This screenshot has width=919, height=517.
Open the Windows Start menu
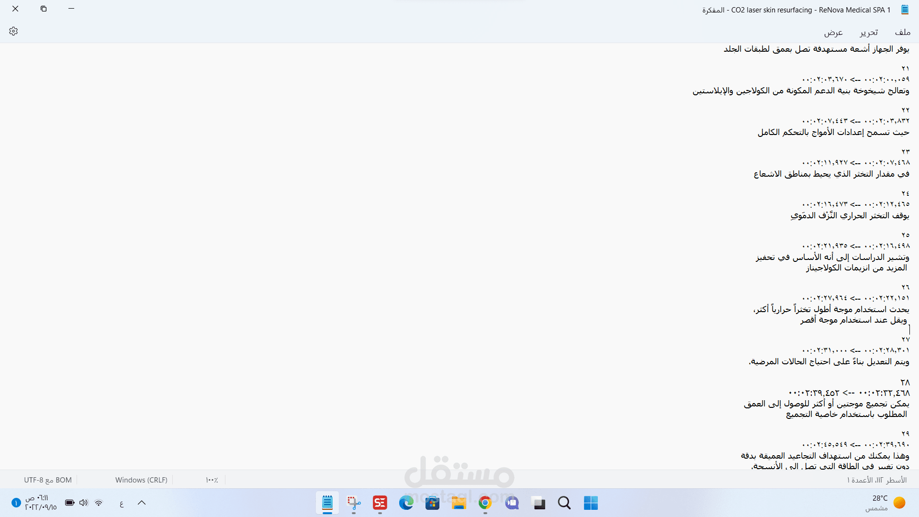point(591,503)
